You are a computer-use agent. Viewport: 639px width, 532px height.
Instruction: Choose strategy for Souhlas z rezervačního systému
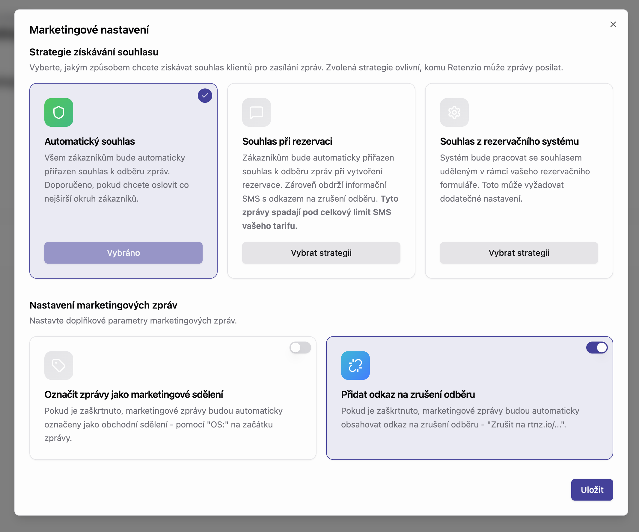tap(519, 253)
